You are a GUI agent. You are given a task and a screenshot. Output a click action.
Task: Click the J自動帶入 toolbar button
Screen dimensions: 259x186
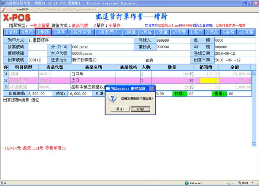coord(108,32)
